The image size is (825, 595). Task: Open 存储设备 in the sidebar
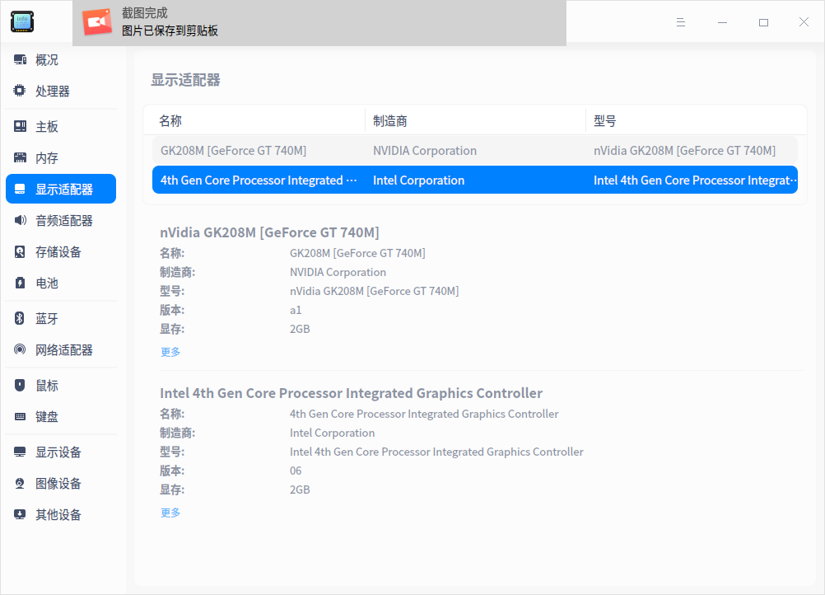[61, 251]
